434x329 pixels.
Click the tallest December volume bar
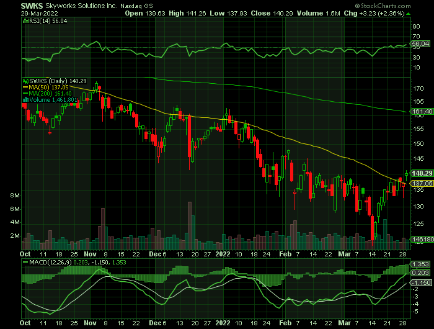[x=190, y=225]
